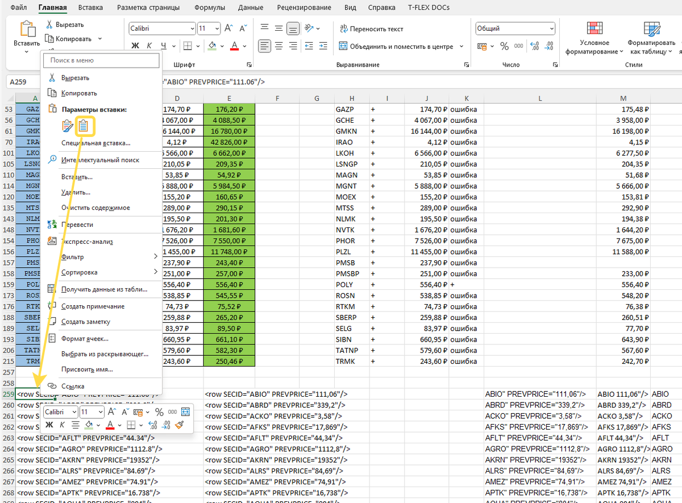Open the ribbon font size 11 dropdown
Image resolution: width=682 pixels, height=503 pixels.
pyautogui.click(x=217, y=28)
